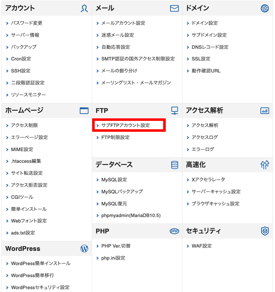The width and height of the screenshot is (275, 292).
Task: Open サーバーキャッシュ設定
Action: [216, 192]
